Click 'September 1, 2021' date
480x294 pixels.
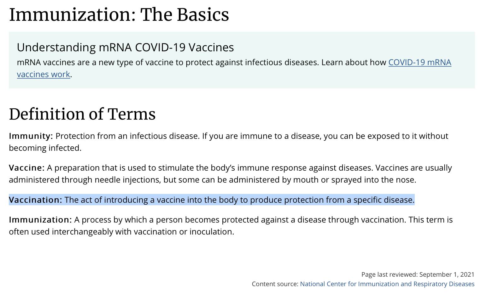(447, 274)
